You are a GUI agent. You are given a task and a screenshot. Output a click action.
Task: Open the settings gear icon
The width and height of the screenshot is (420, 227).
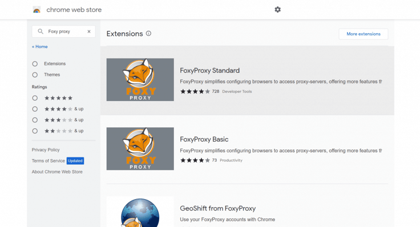pos(277,10)
